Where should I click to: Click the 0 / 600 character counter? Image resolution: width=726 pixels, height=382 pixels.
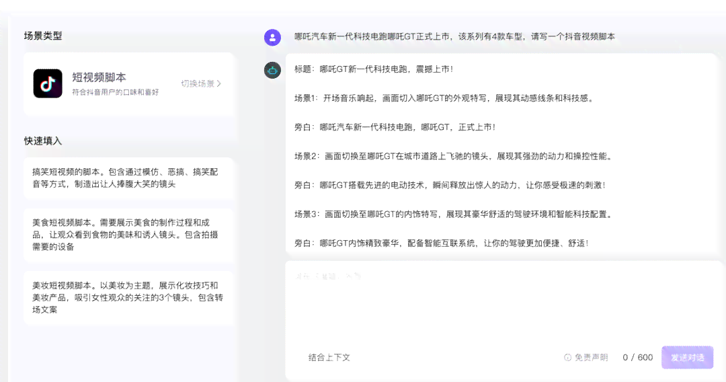[637, 358]
